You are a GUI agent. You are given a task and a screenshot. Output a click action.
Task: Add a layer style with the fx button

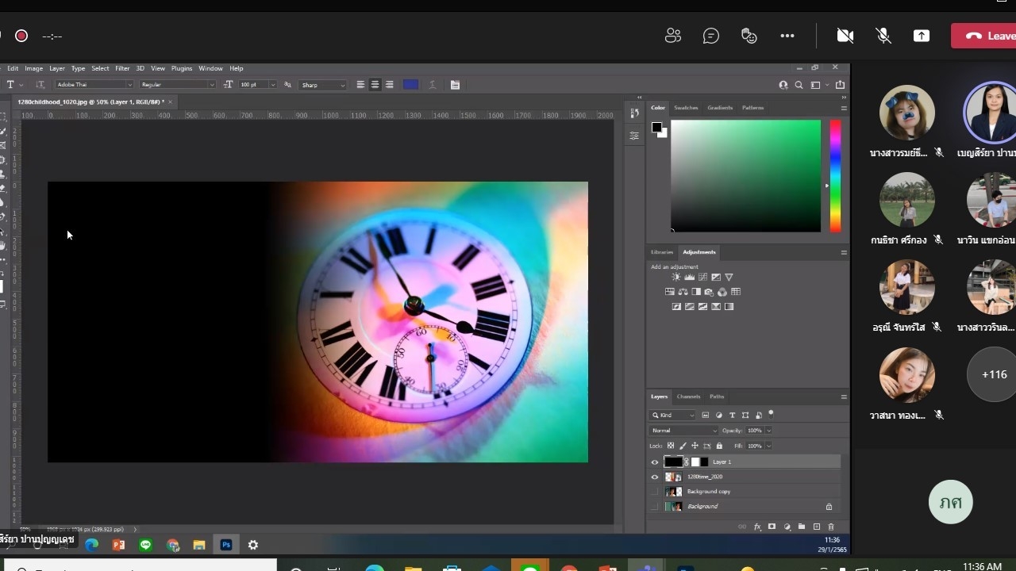pos(757,527)
